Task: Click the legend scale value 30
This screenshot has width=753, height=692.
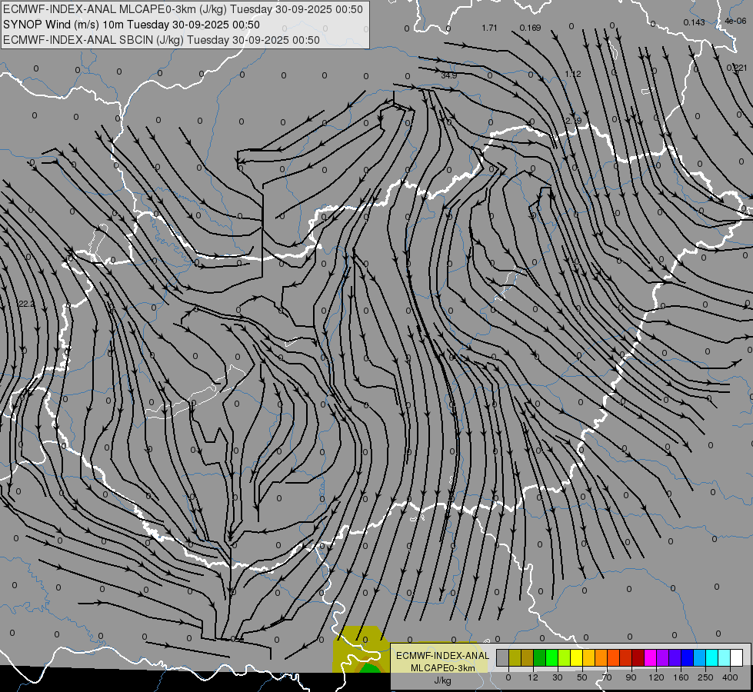Action: click(557, 677)
